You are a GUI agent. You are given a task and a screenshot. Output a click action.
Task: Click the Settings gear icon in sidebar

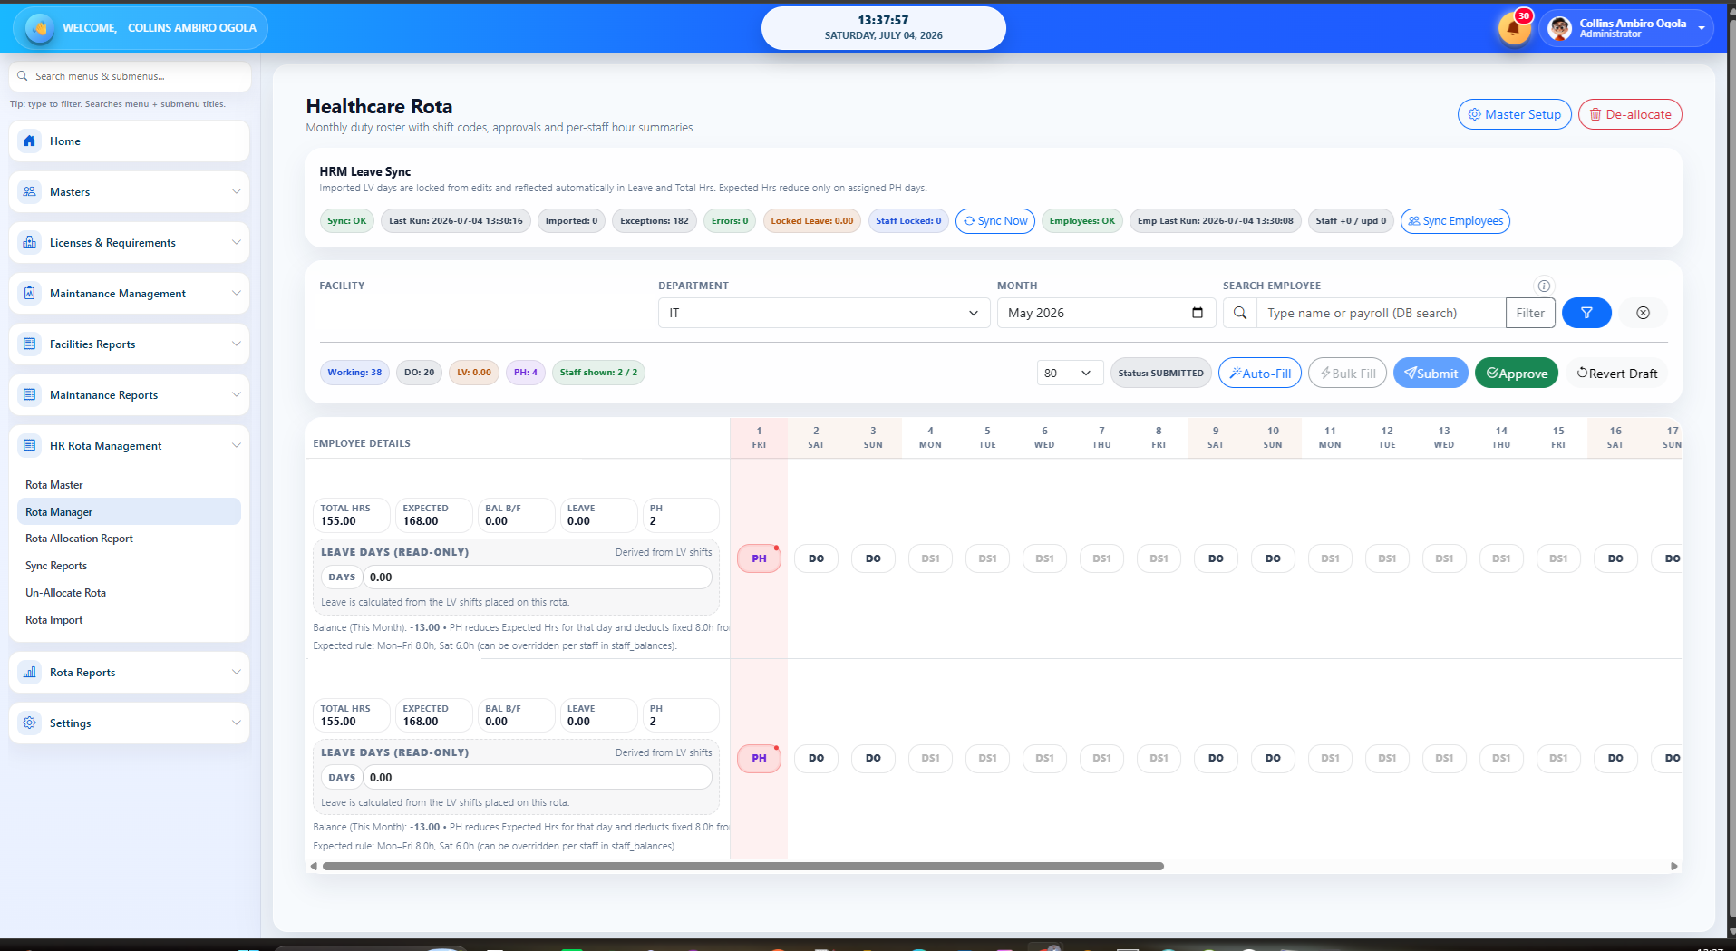(x=30, y=723)
